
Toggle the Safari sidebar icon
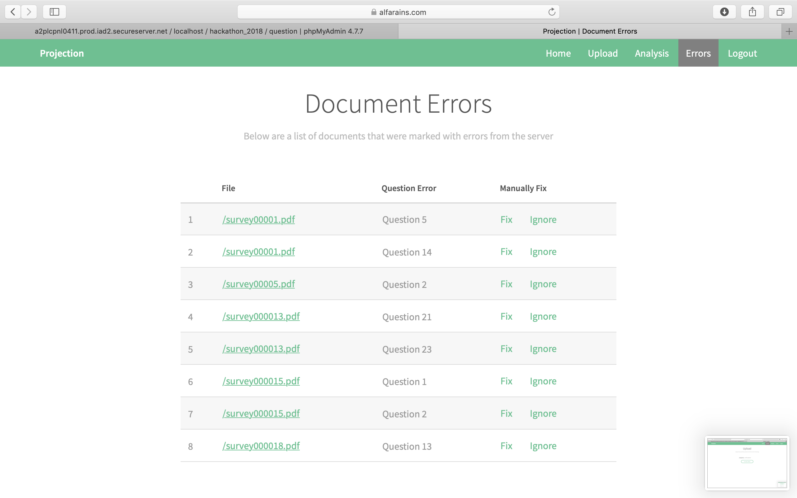tap(54, 12)
